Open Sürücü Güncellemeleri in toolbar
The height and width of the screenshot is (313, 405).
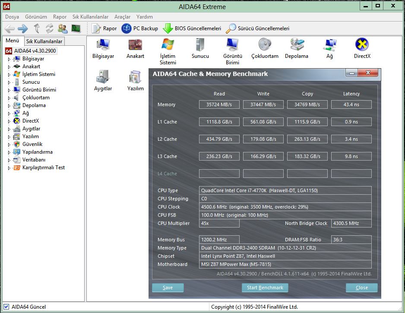click(x=257, y=28)
